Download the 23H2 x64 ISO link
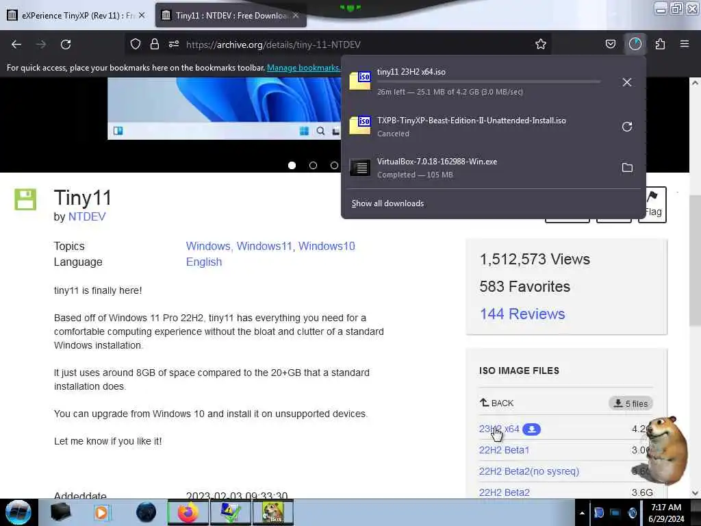 pos(499,429)
